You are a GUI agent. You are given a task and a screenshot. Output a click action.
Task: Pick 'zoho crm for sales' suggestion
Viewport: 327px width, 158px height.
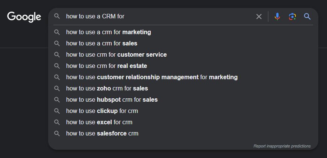click(107, 89)
